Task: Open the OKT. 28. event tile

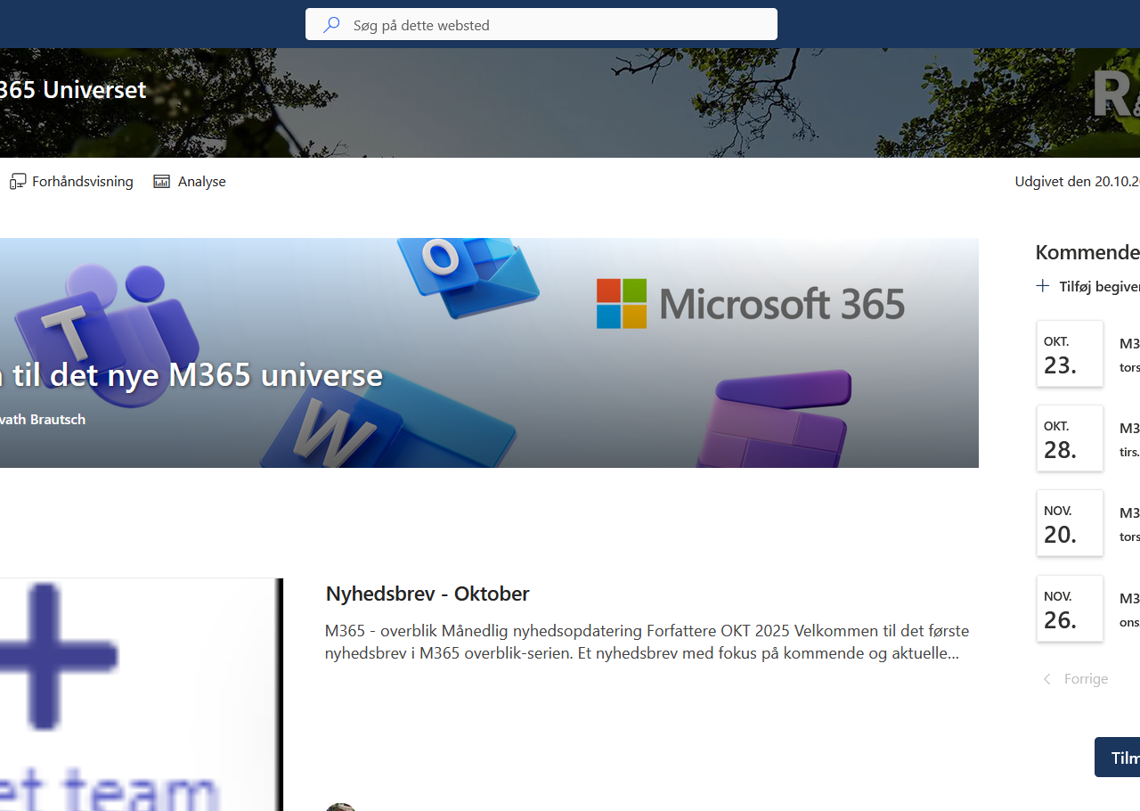Action: click(x=1070, y=438)
